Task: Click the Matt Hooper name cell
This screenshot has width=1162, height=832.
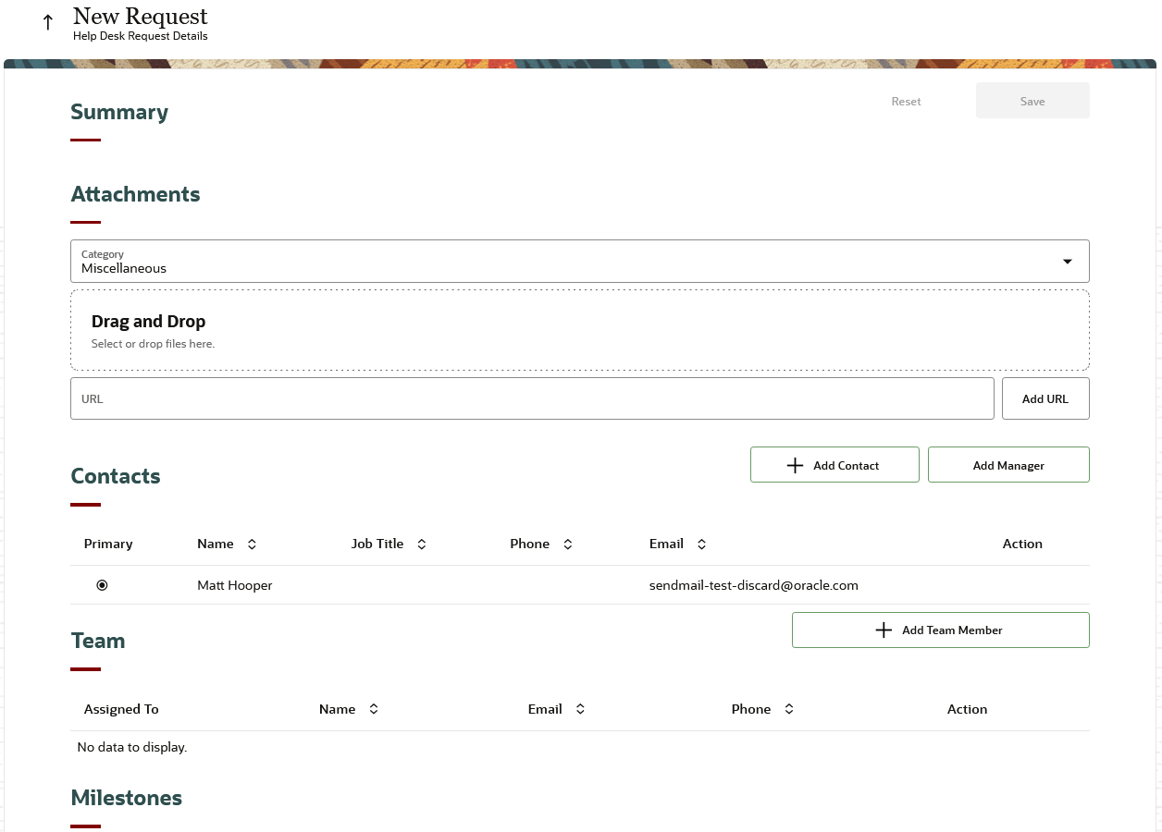Action: coord(235,585)
